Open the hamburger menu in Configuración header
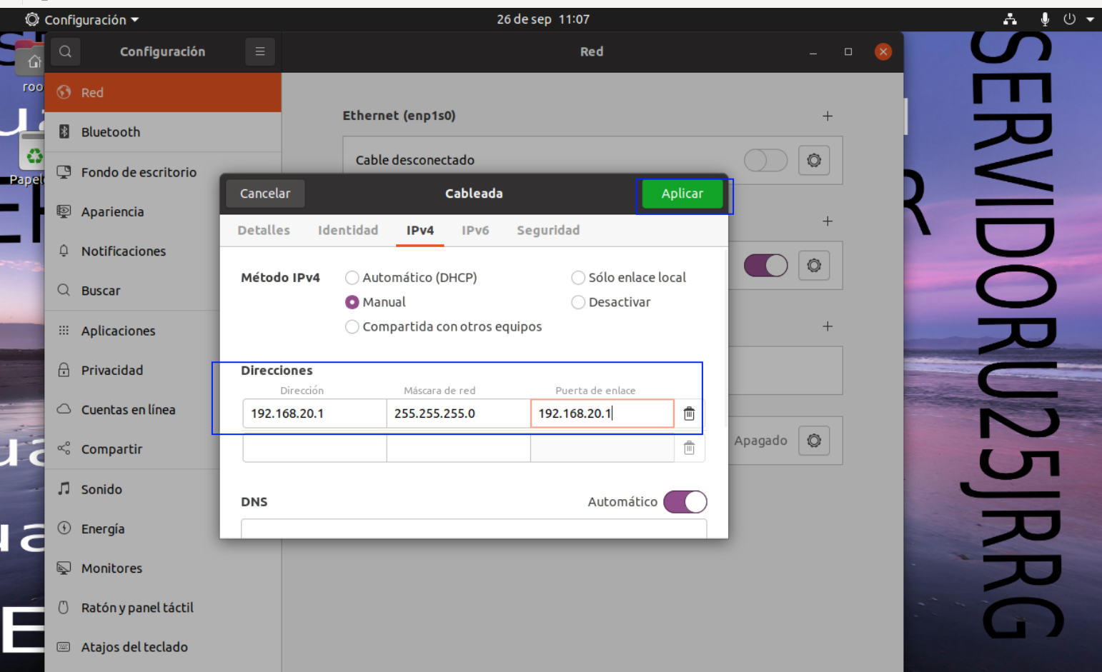The height and width of the screenshot is (672, 1102). pyautogui.click(x=260, y=51)
